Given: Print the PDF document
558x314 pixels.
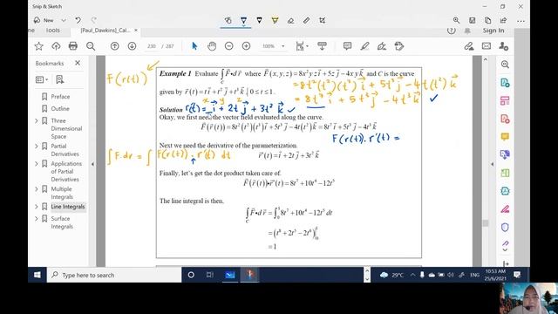Looking at the screenshot, I should coord(73,46).
